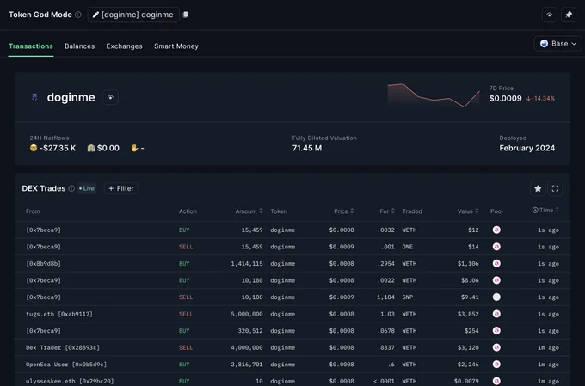585x386 pixels.
Task: Click the 5,000,000 amount cell
Action: pyautogui.click(x=247, y=314)
